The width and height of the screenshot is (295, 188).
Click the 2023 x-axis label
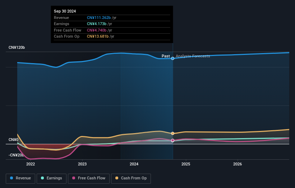pos(82,164)
